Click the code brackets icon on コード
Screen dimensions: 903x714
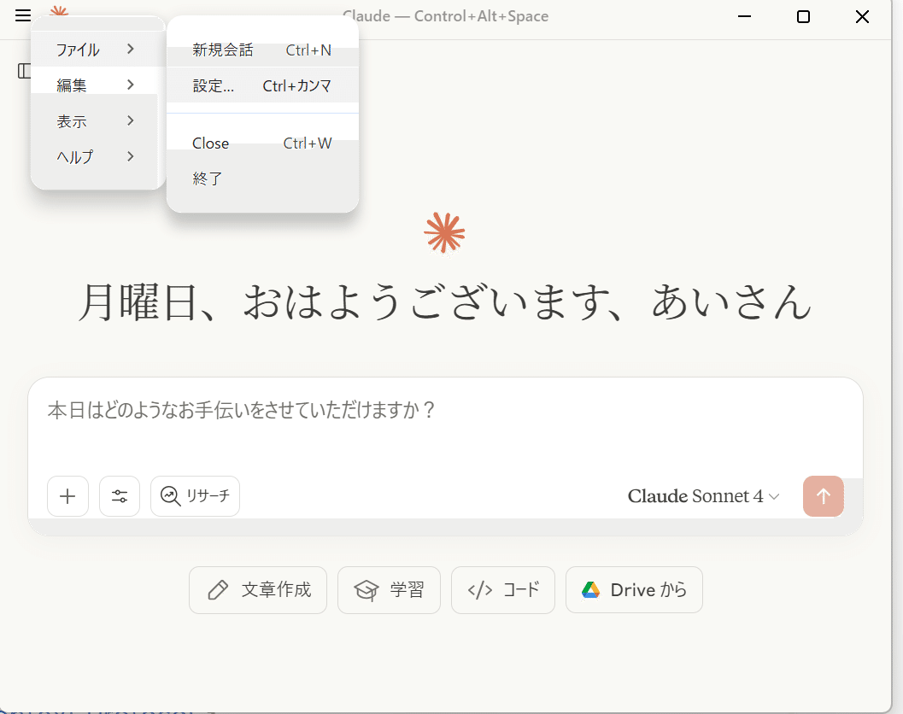pos(482,589)
